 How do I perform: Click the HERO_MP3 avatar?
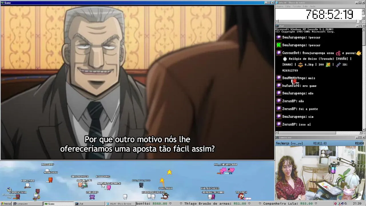[x=27, y=185]
